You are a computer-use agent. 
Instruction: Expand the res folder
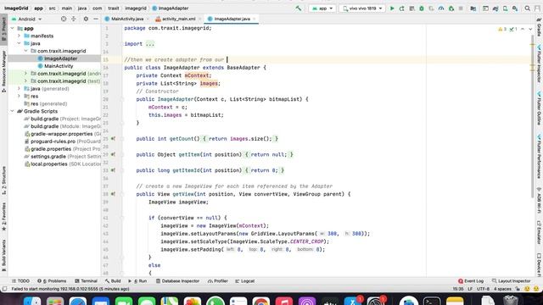[x=19, y=96]
